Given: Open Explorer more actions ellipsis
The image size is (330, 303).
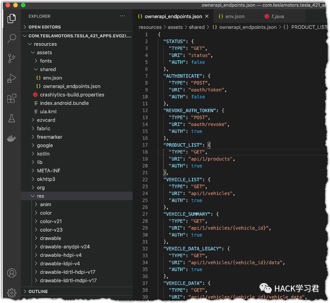Looking at the screenshot, I should tap(122, 16).
